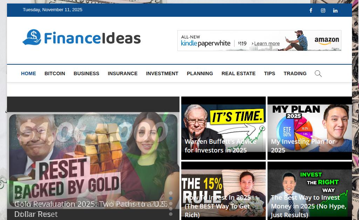Open the INVESTMENT category
359x220 pixels.
[162, 73]
